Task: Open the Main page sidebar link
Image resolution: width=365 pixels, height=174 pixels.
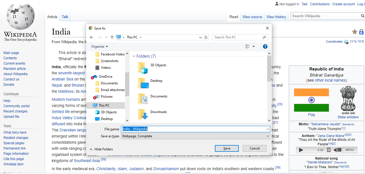Action: click(11, 53)
